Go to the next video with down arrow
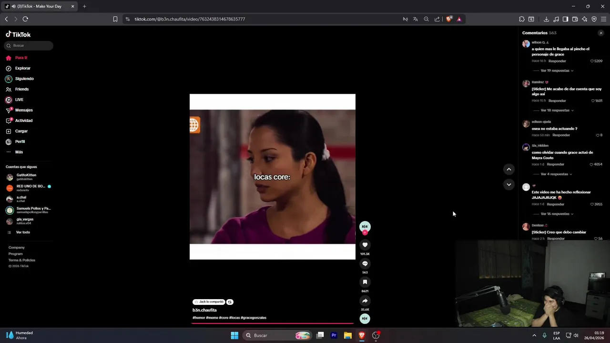 pos(509,184)
